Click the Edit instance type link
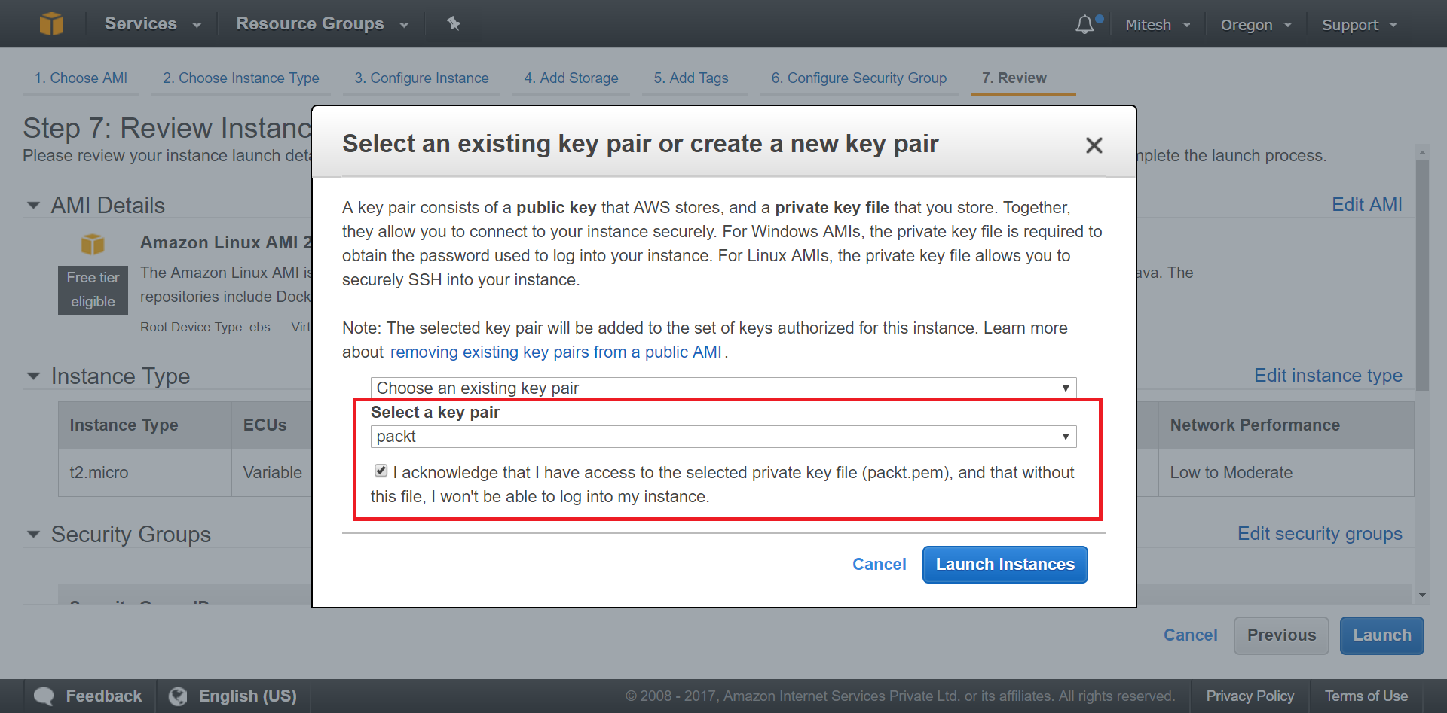This screenshot has width=1447, height=713. click(x=1328, y=376)
